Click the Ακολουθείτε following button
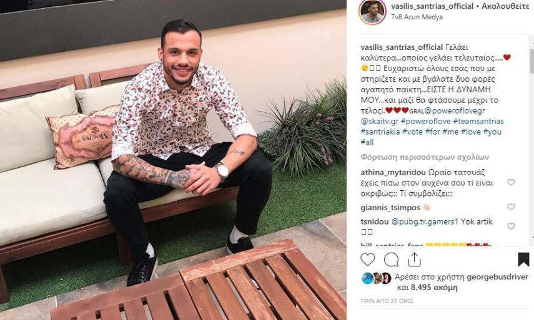534x320 pixels. pyautogui.click(x=505, y=6)
